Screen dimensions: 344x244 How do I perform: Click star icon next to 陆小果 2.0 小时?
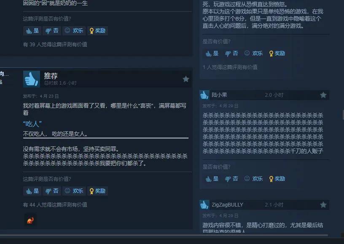coord(323,95)
